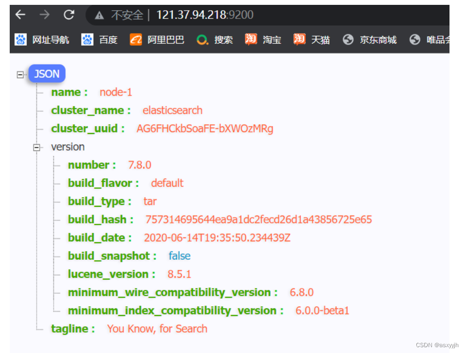Screen dimensions: 466x353
Task: Click the JSON root label
Action: tap(47, 73)
